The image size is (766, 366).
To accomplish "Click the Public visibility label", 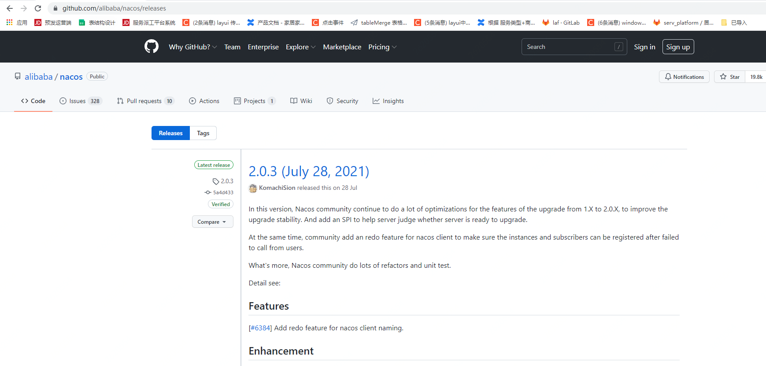I will point(97,76).
